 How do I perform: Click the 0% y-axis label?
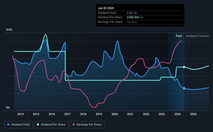(x=8, y=108)
